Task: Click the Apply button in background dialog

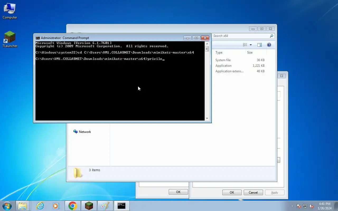Action: pyautogui.click(x=275, y=193)
